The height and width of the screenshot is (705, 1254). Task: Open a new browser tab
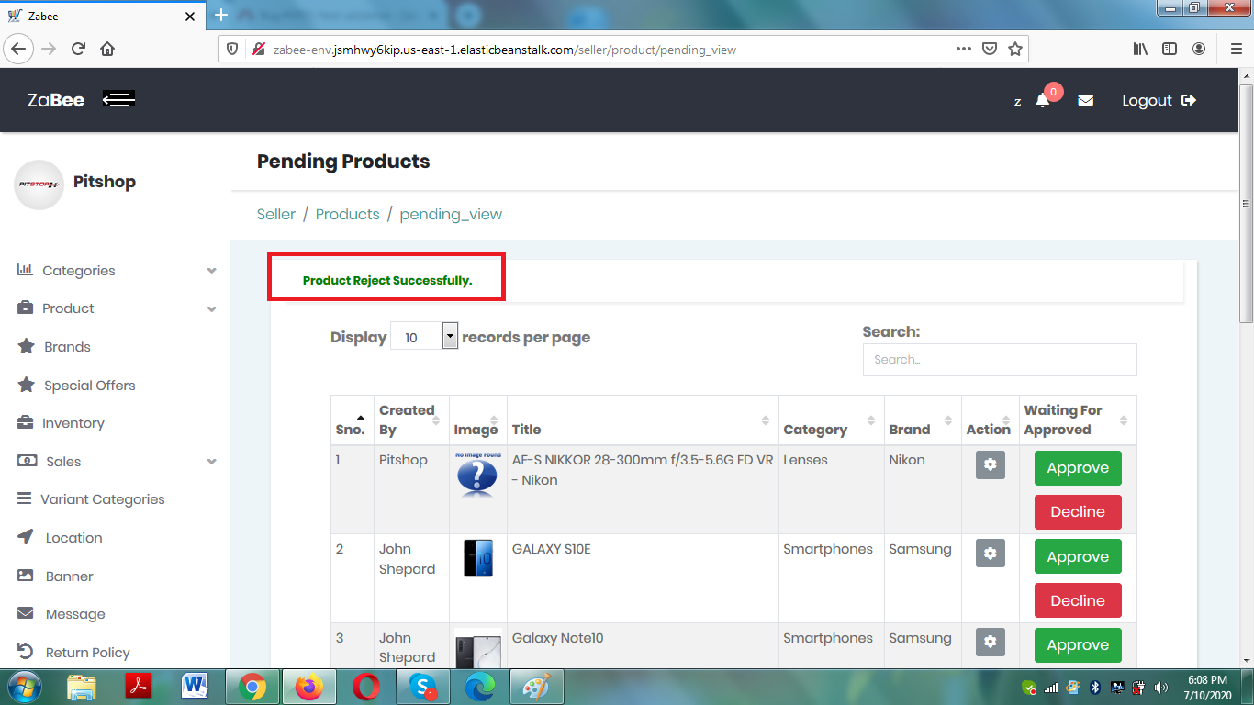click(220, 16)
